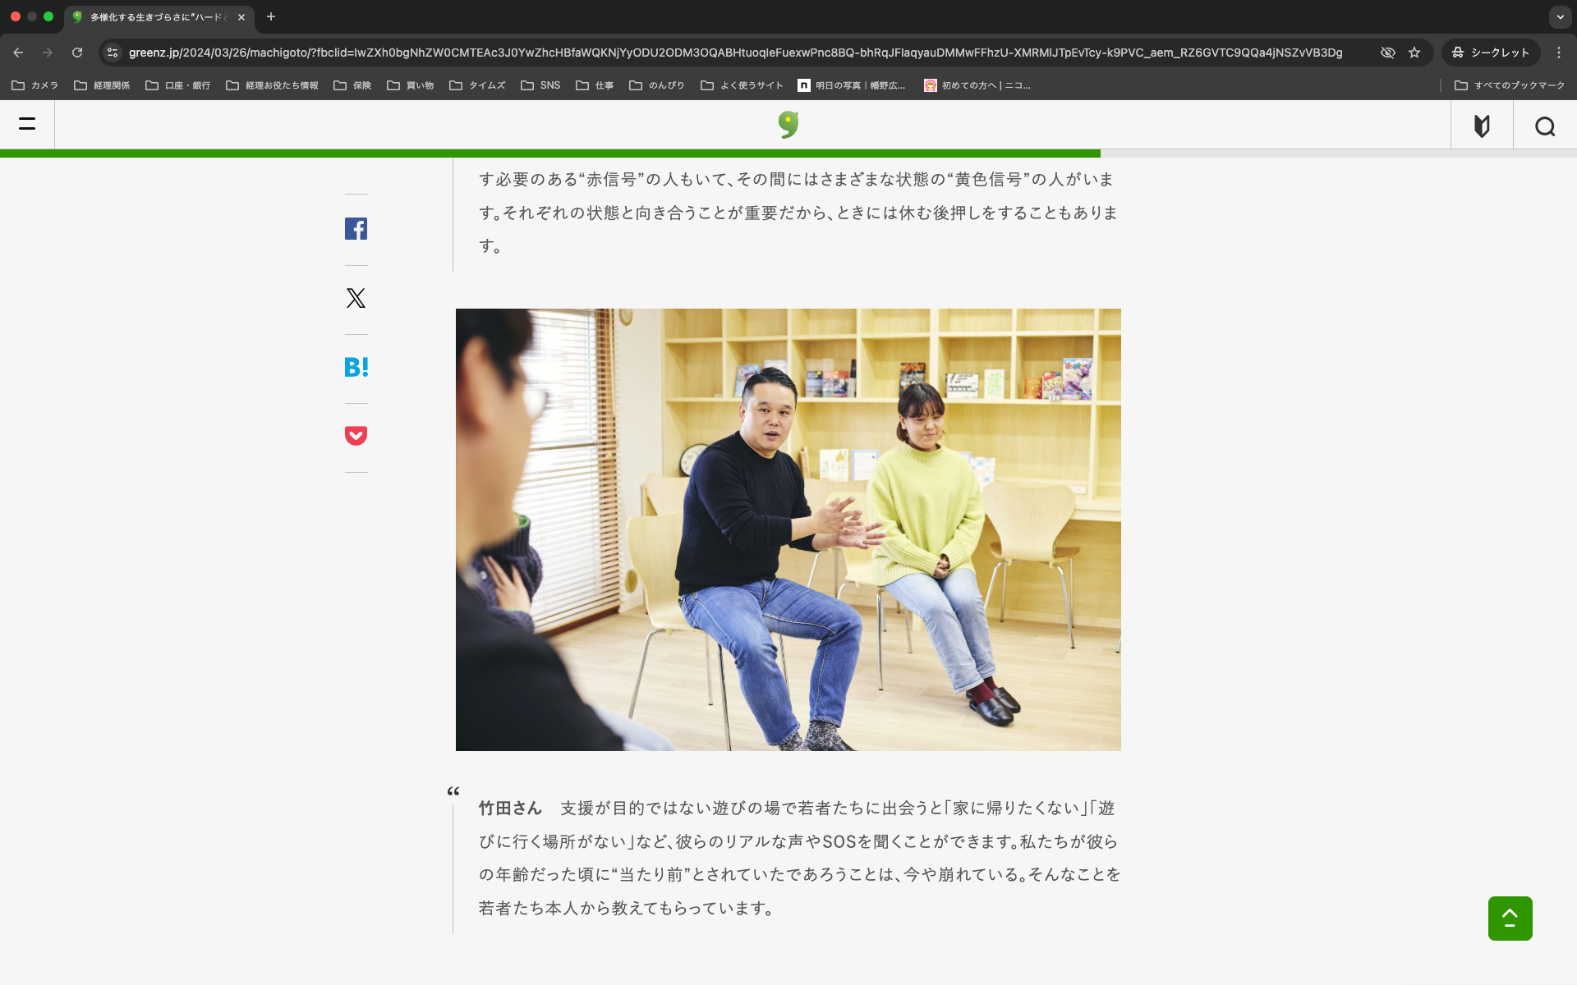This screenshot has width=1577, height=985.
Task: Open the SNS bookmarks folder
Action: click(x=540, y=85)
